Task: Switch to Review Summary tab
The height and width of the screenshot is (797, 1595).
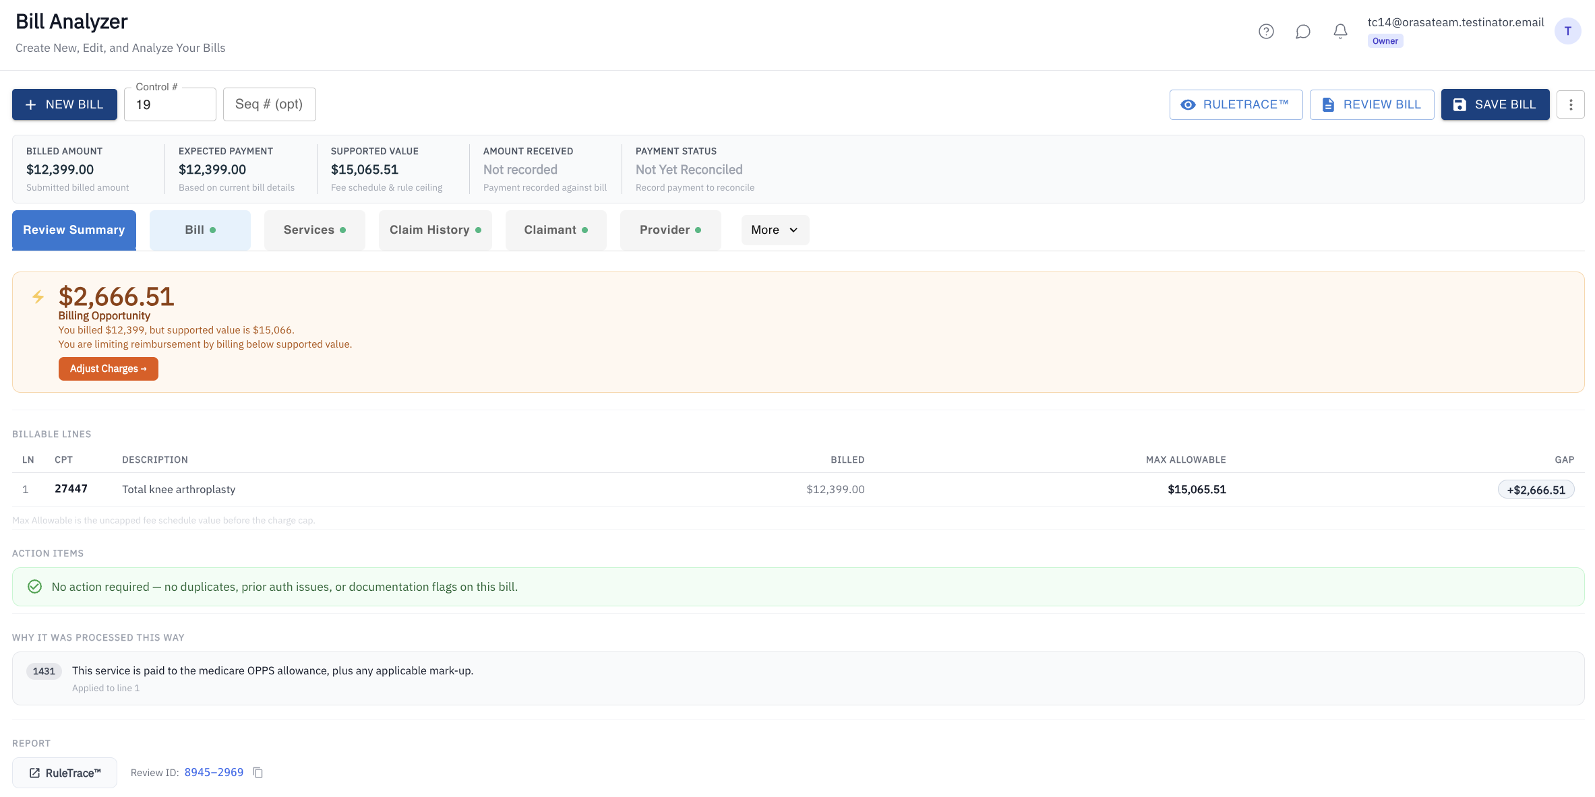Action: pyautogui.click(x=74, y=230)
